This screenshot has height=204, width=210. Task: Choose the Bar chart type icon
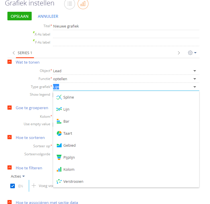click(x=59, y=121)
